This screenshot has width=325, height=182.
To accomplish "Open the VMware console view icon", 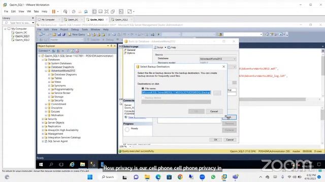I will [x=121, y=12].
